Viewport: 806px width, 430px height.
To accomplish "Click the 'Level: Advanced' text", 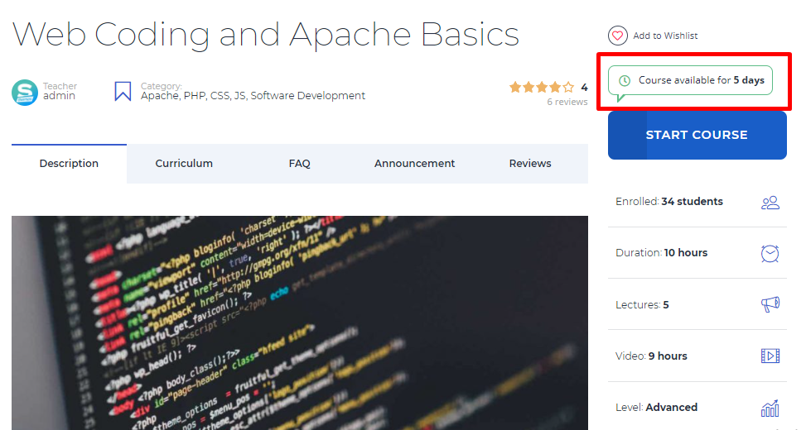I will 656,407.
